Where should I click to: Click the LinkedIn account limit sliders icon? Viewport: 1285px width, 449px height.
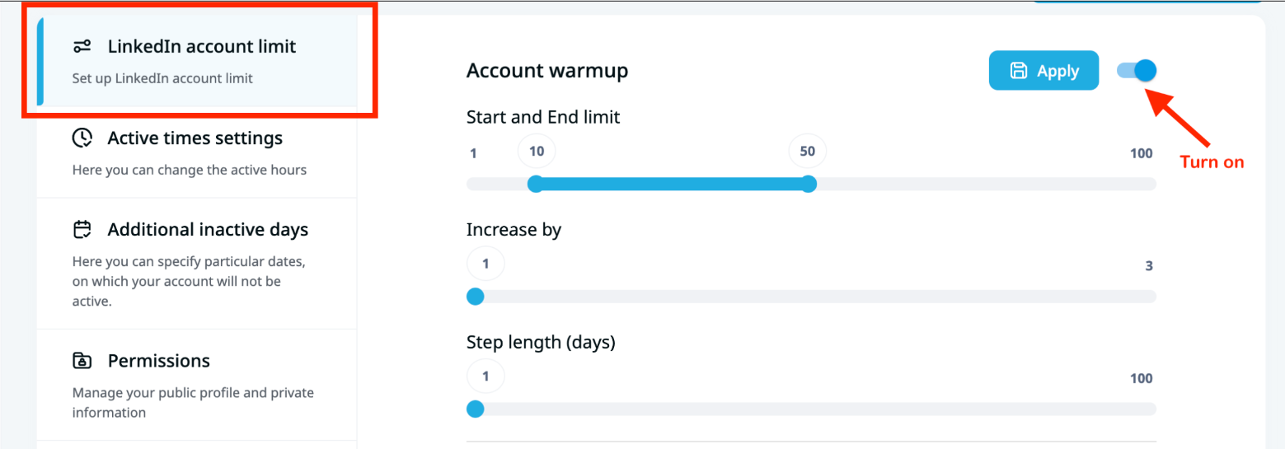click(82, 46)
